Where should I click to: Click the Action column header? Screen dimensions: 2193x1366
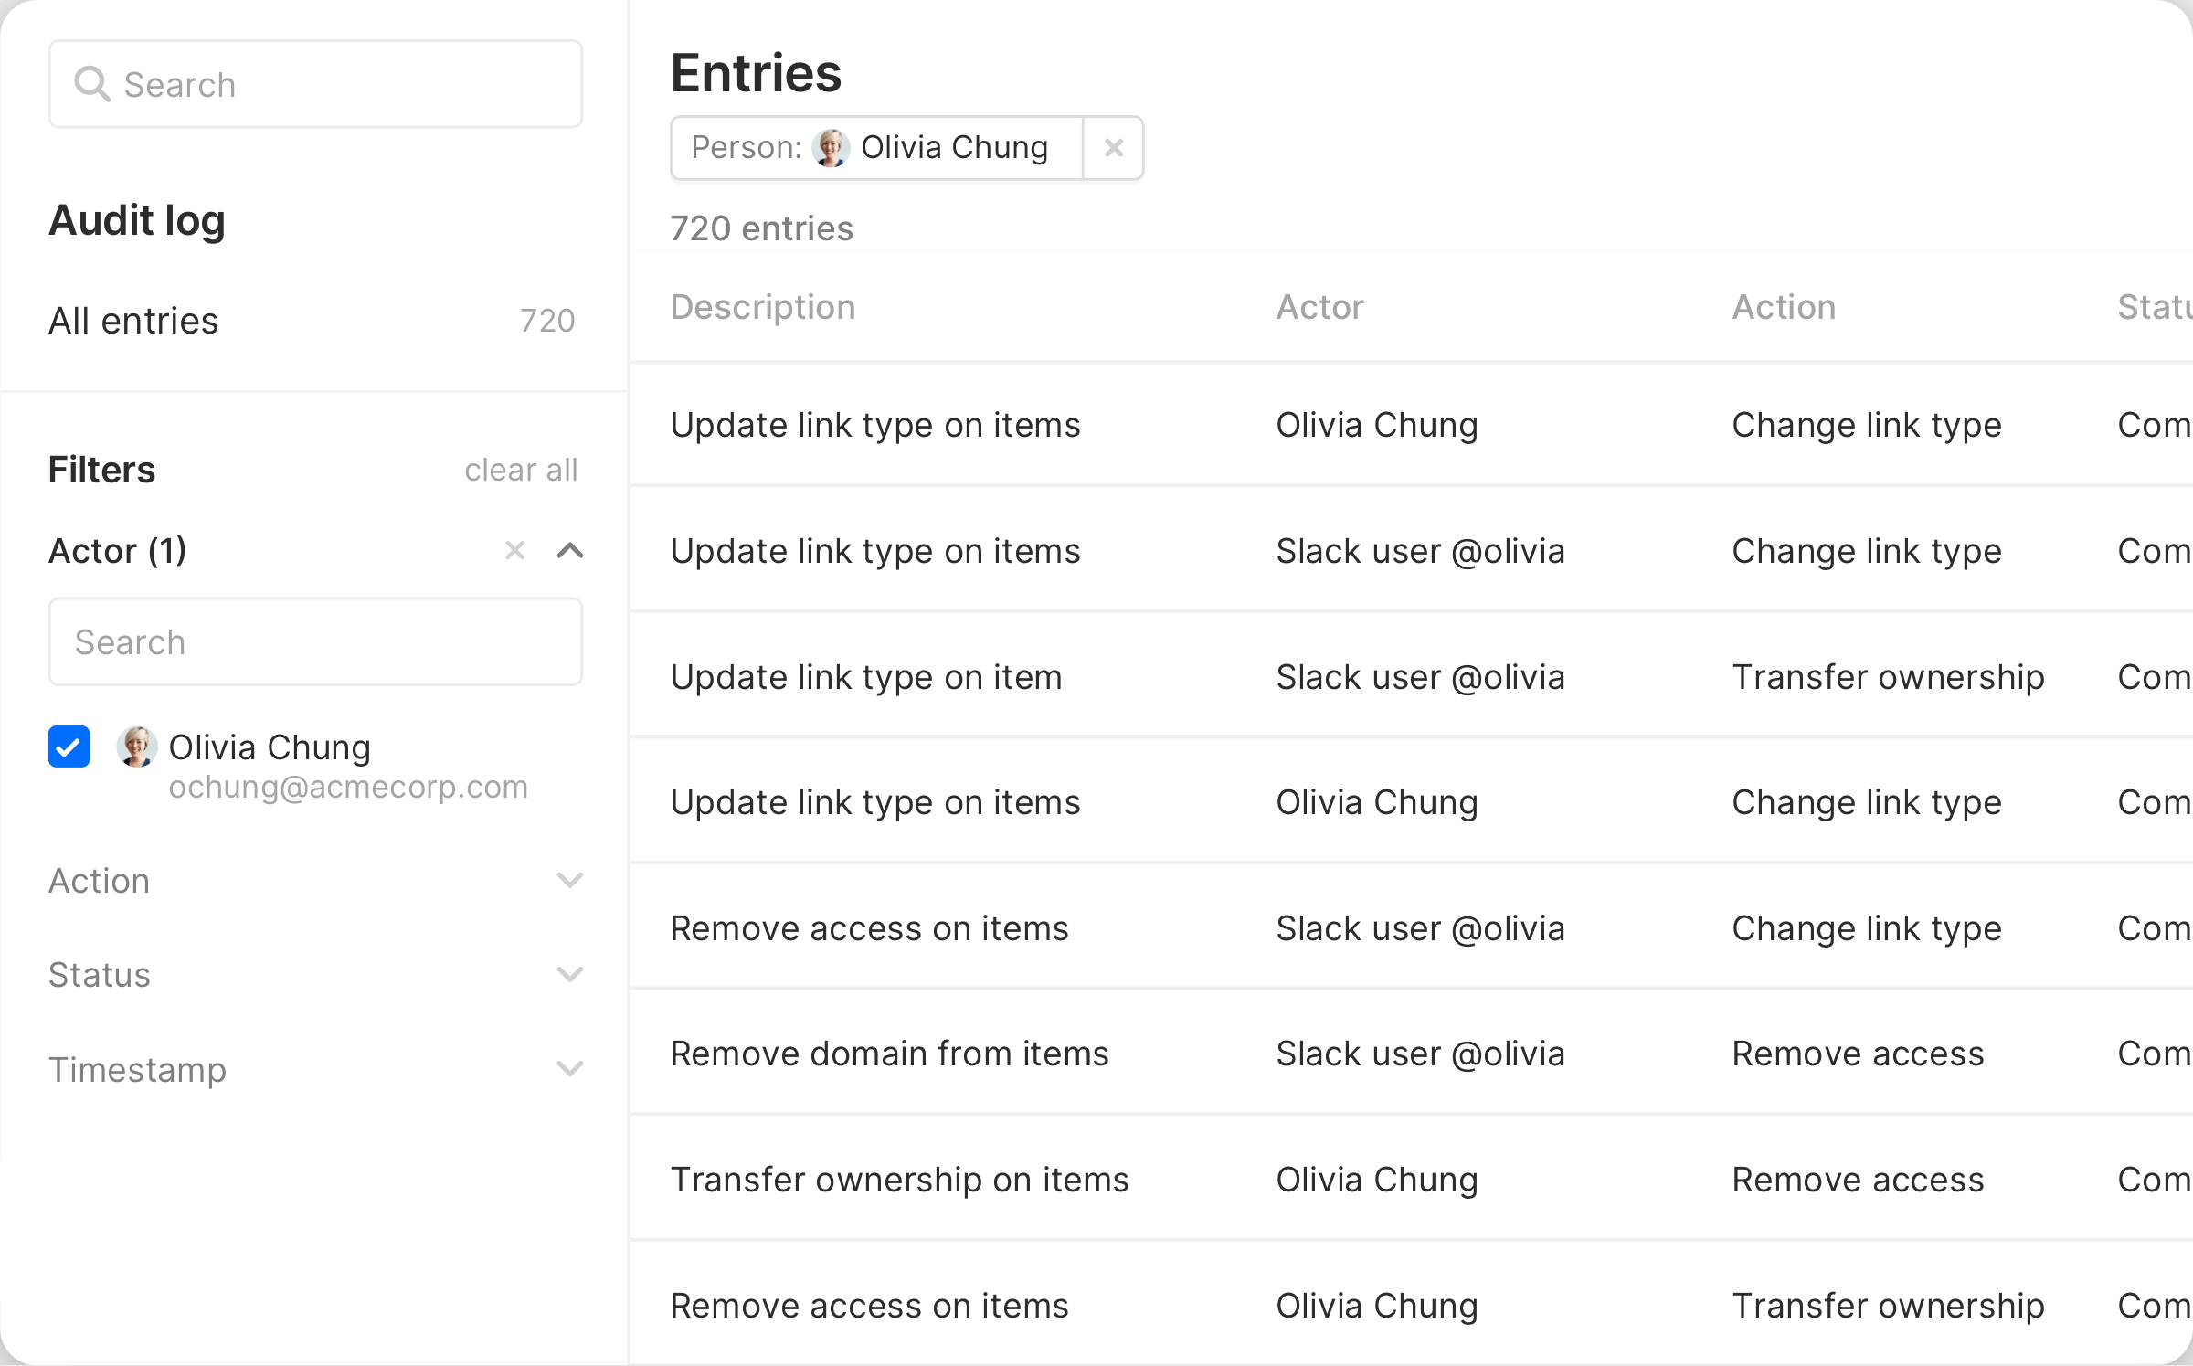[1784, 307]
